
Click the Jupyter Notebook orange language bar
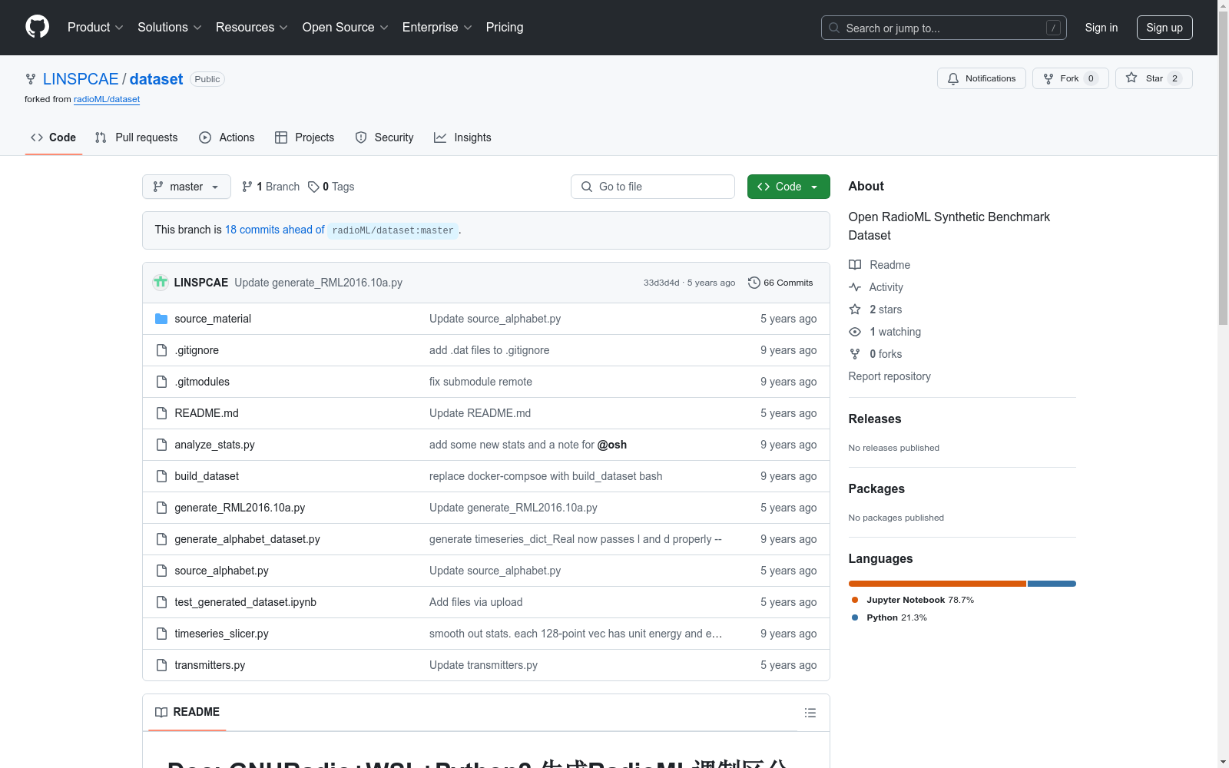click(x=937, y=584)
